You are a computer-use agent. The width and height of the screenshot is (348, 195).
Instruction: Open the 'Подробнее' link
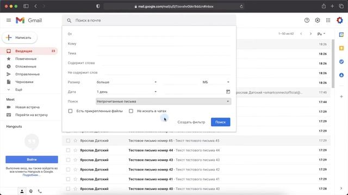pyautogui.click(x=32, y=175)
